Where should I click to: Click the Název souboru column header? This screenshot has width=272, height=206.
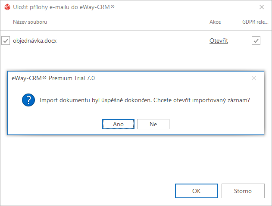[x=30, y=22]
